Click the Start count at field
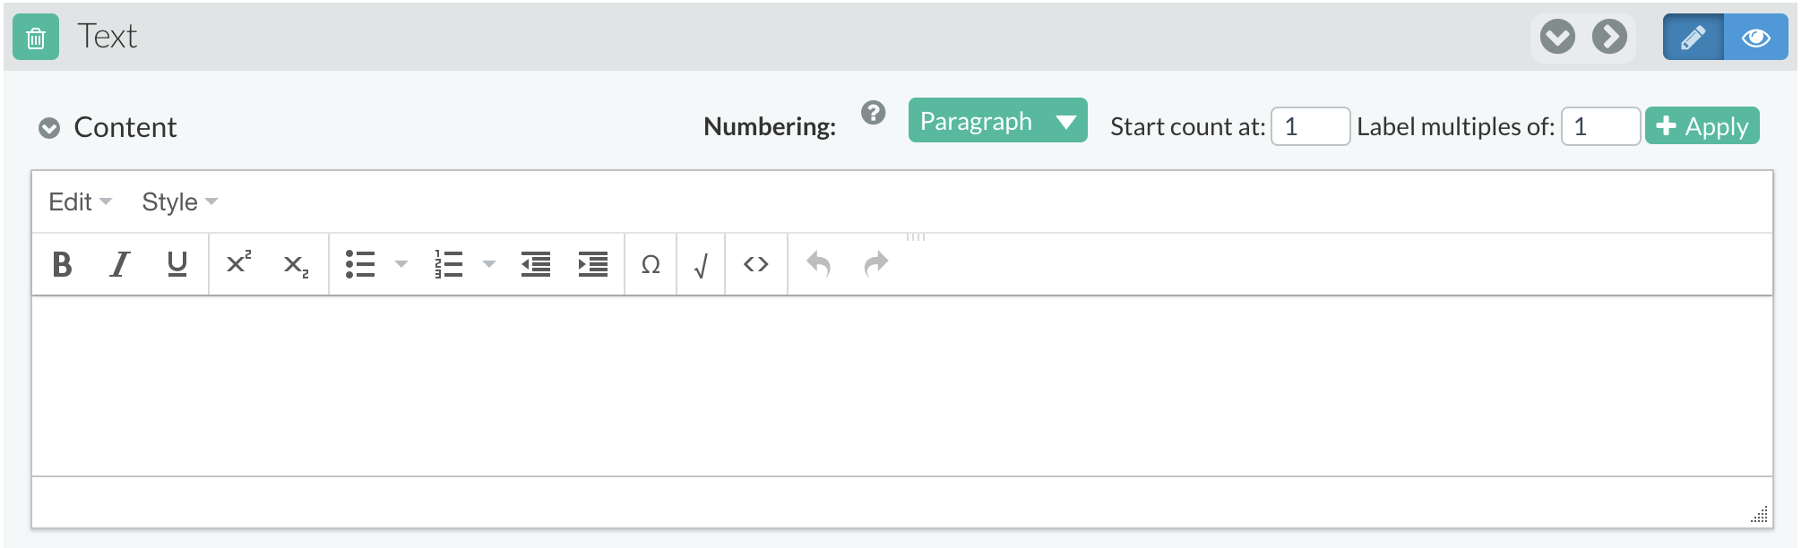This screenshot has height=548, width=1810. tap(1311, 126)
